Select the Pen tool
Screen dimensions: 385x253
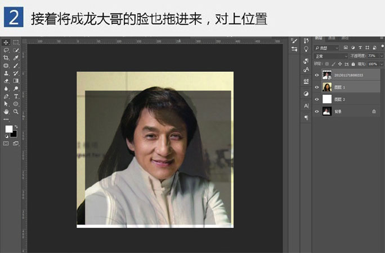[x=6, y=96]
